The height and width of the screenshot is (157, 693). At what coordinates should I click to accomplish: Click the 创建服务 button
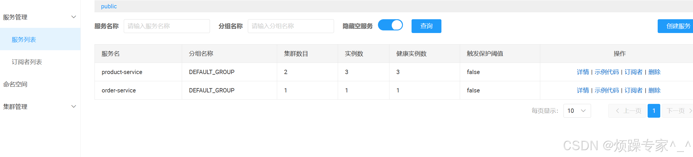675,26
